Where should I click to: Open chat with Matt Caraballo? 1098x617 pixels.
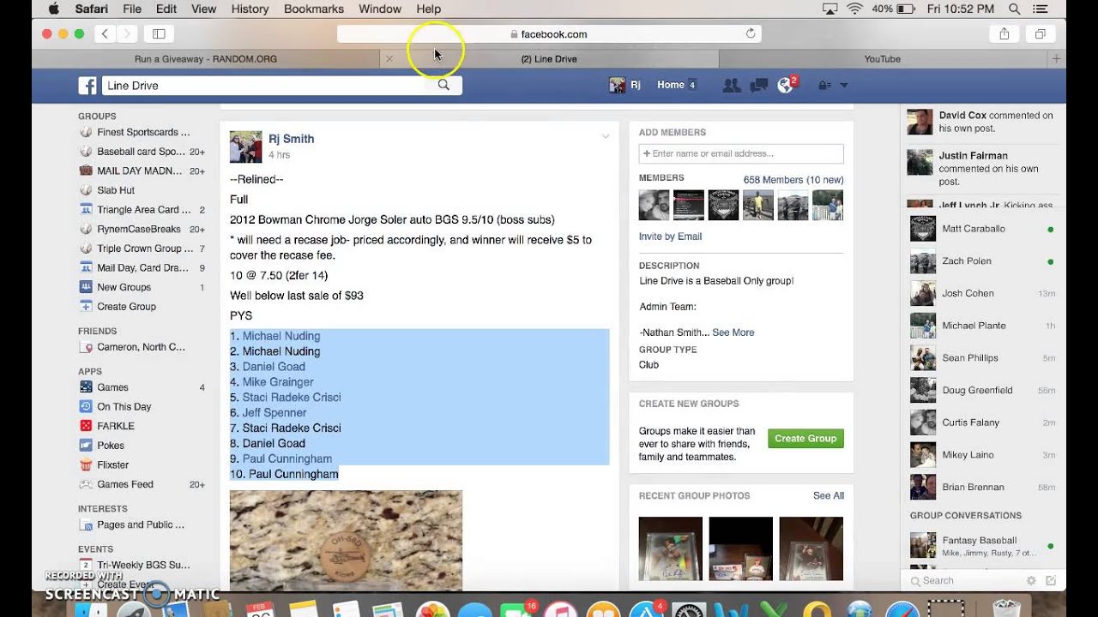point(983,229)
